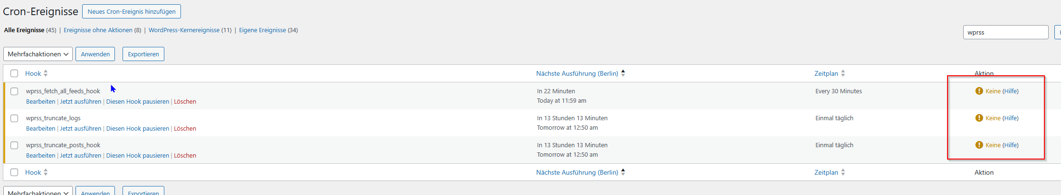The image size is (1061, 195).
Task: Click sort arrows beside top Hook header
Action: coord(46,73)
